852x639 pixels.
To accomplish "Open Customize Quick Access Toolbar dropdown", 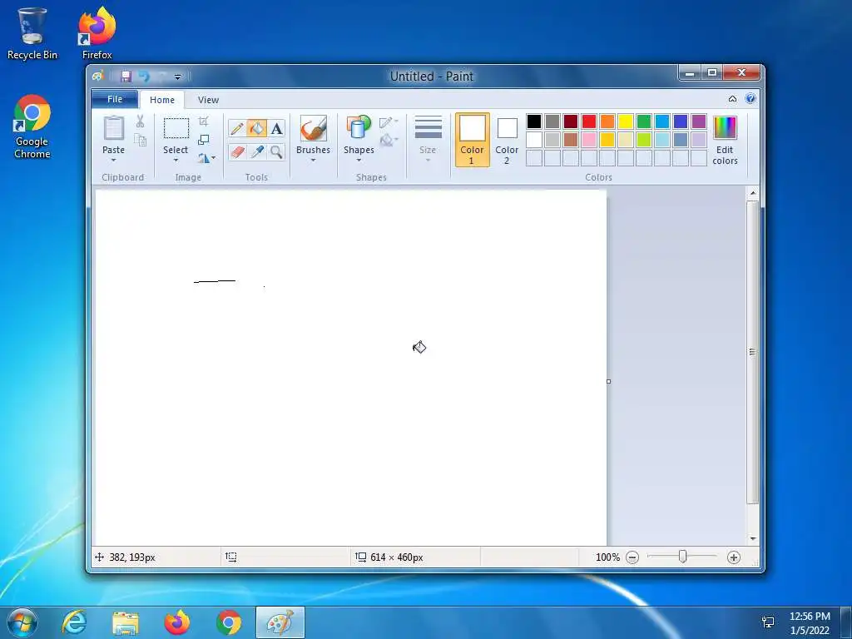I will tap(178, 77).
